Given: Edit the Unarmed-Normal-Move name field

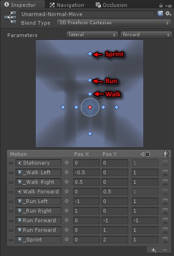Looking at the screenshot, I should (x=87, y=14).
